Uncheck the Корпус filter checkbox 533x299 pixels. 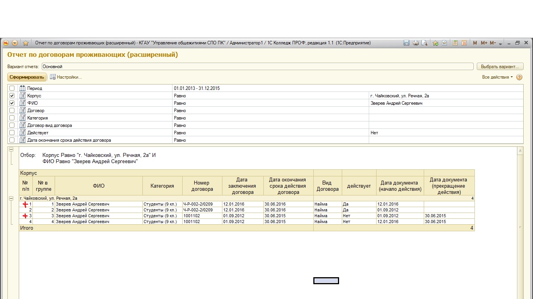(x=12, y=96)
